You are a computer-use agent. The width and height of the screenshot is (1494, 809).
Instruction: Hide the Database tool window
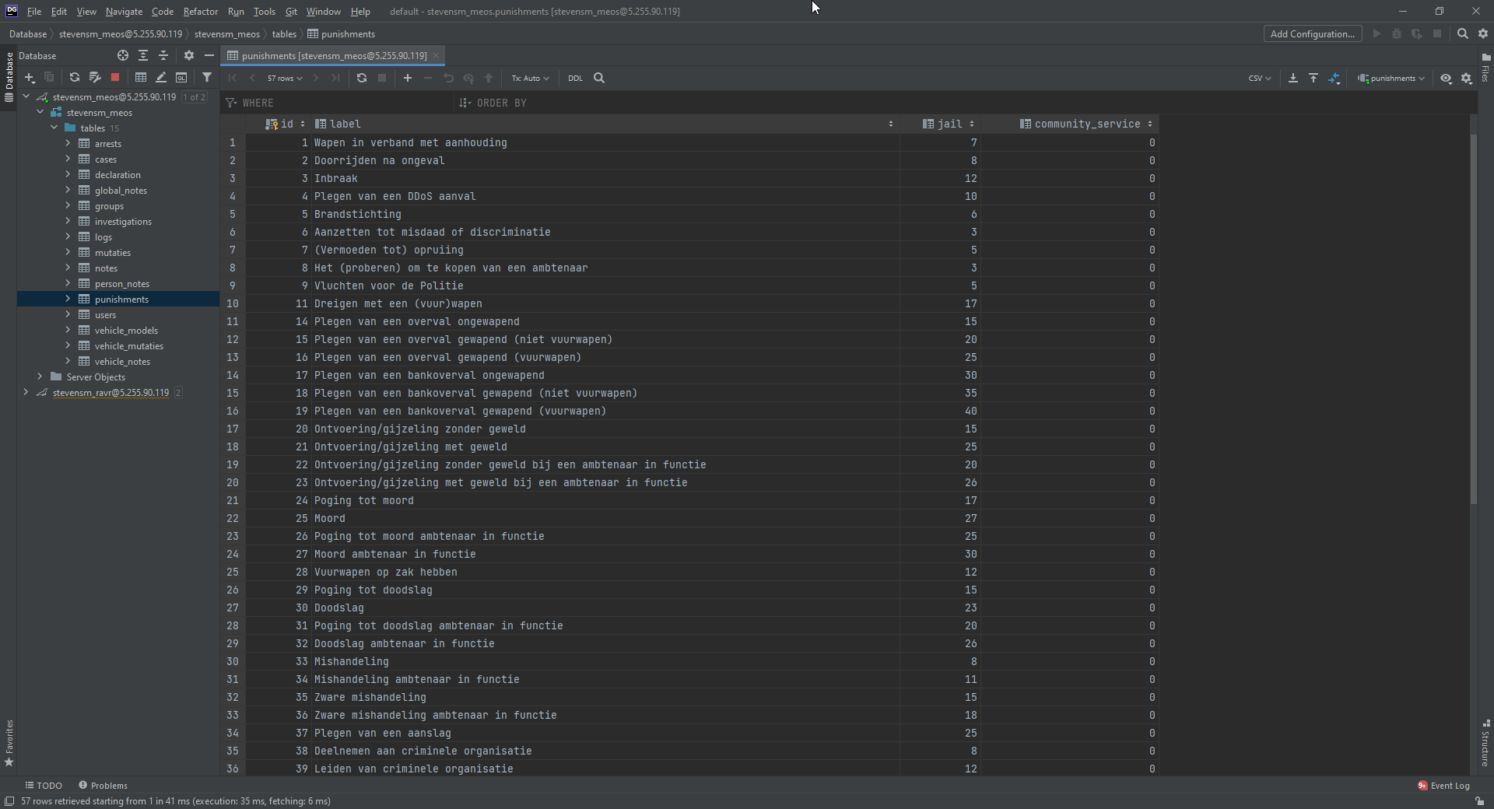pyautogui.click(x=209, y=55)
